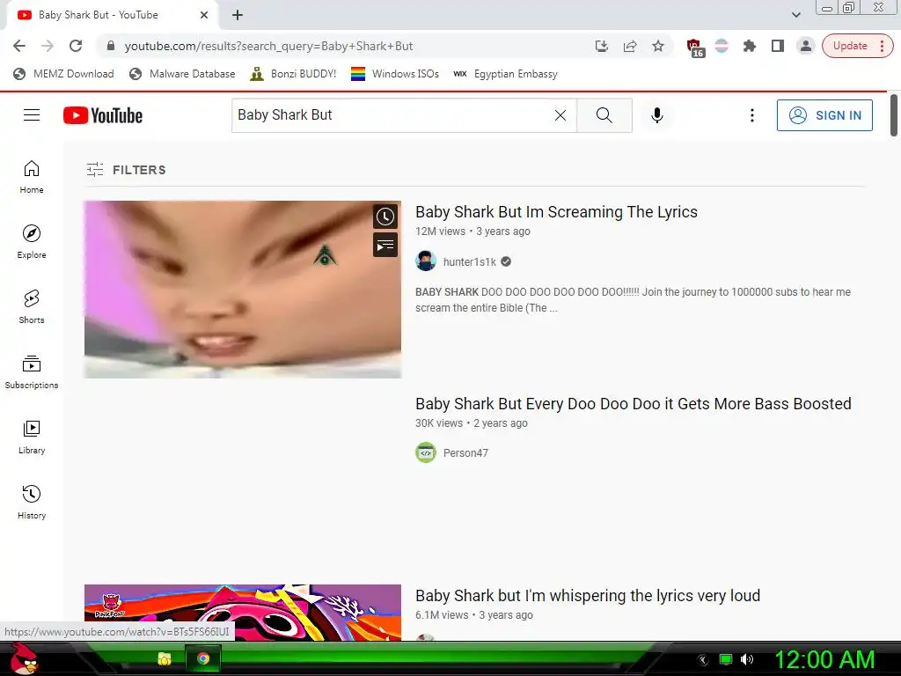Open MEMZ Download bookmark

pos(63,74)
